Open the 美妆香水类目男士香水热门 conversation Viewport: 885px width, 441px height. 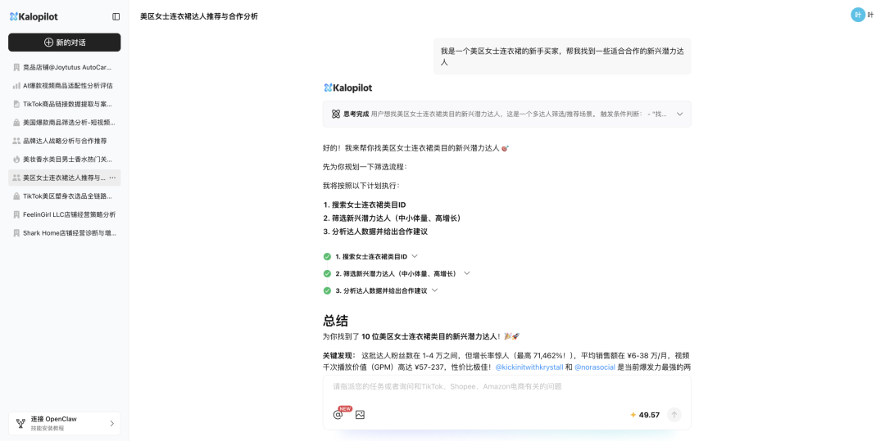click(x=65, y=160)
